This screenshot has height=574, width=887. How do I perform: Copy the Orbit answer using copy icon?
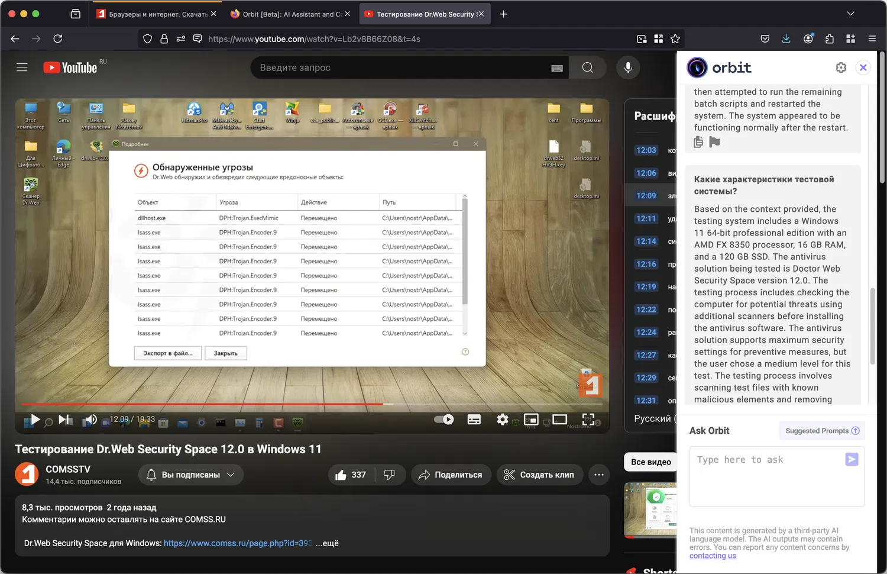pyautogui.click(x=698, y=142)
